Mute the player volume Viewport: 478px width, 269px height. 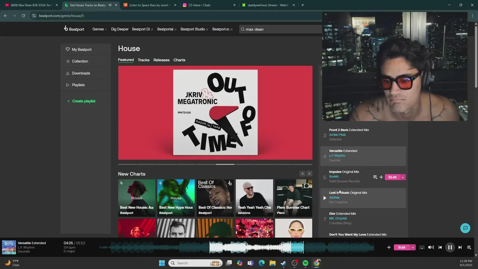click(x=431, y=247)
